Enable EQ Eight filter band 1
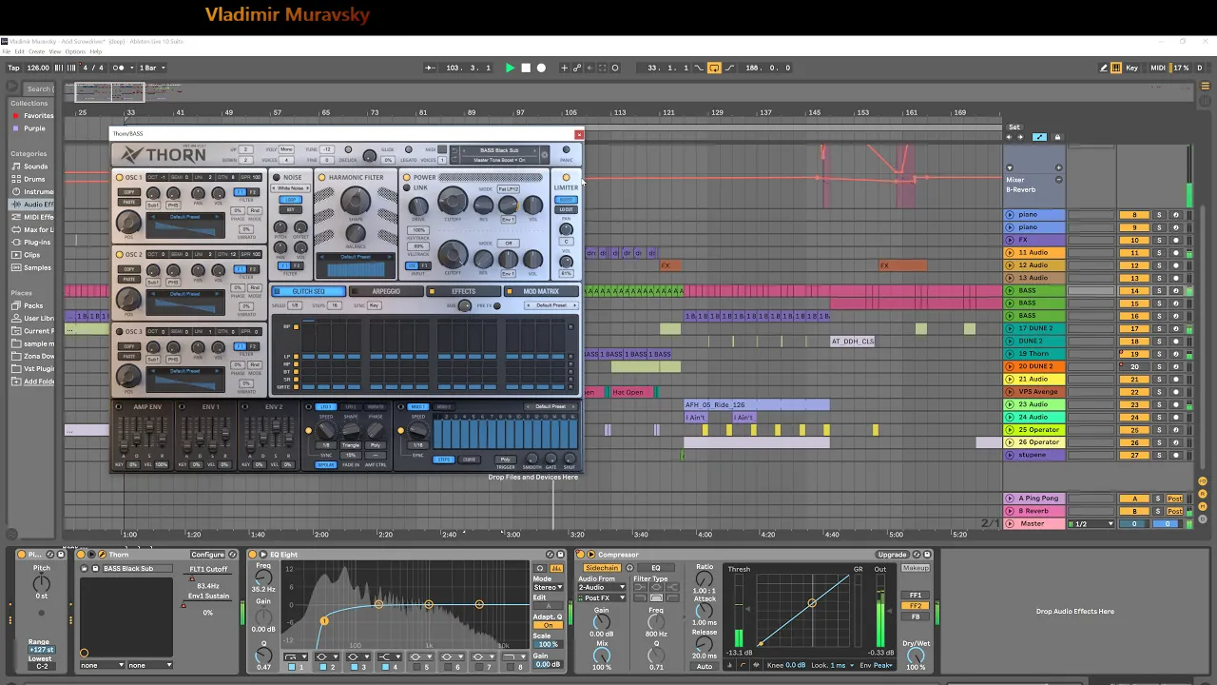Image resolution: width=1217 pixels, height=685 pixels. click(x=292, y=668)
